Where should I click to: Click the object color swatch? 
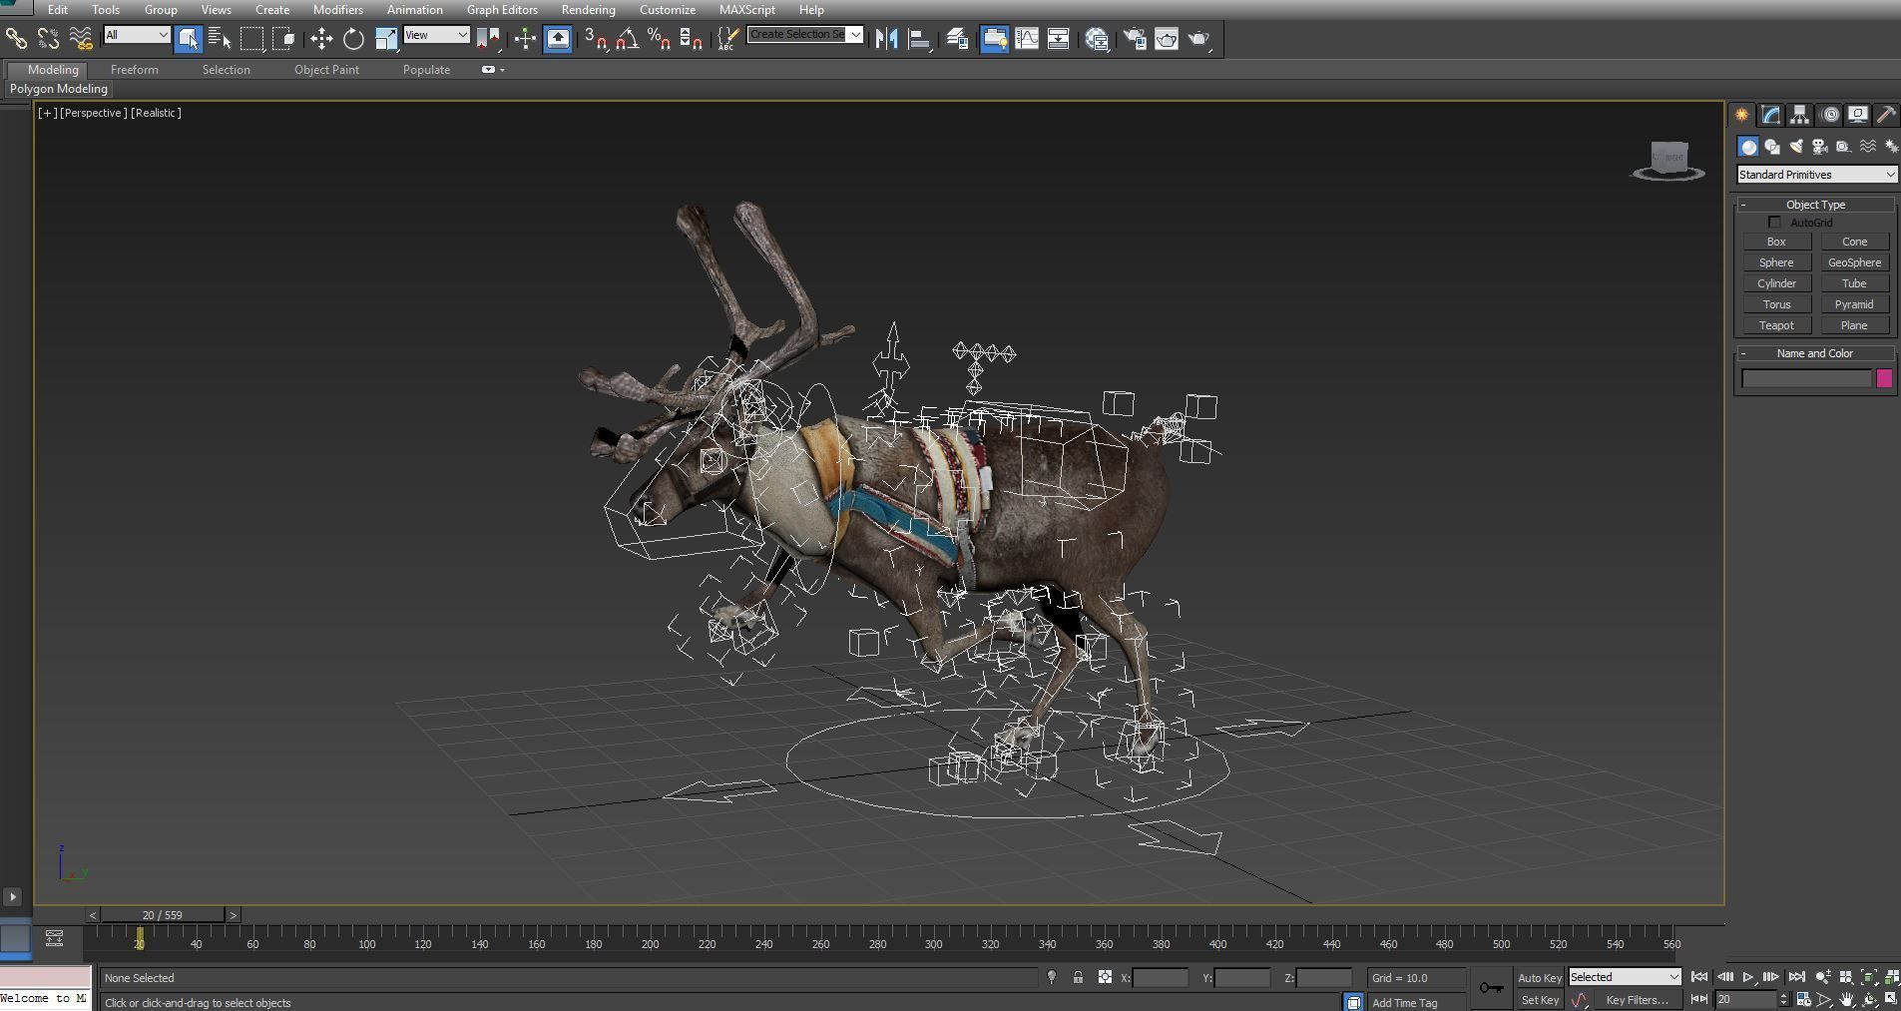coord(1884,378)
